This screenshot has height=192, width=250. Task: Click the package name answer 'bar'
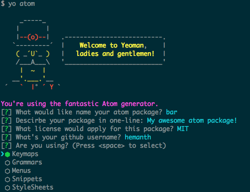(172, 112)
